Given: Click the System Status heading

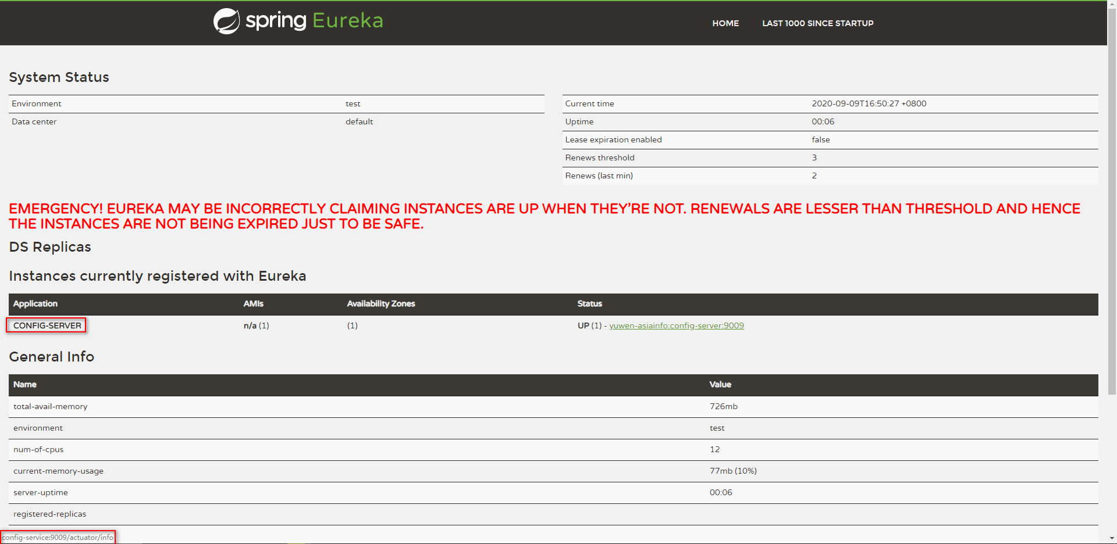Looking at the screenshot, I should [x=59, y=77].
